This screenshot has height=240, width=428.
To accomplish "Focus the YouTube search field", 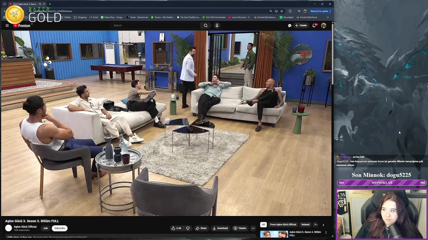I will click(155, 25).
